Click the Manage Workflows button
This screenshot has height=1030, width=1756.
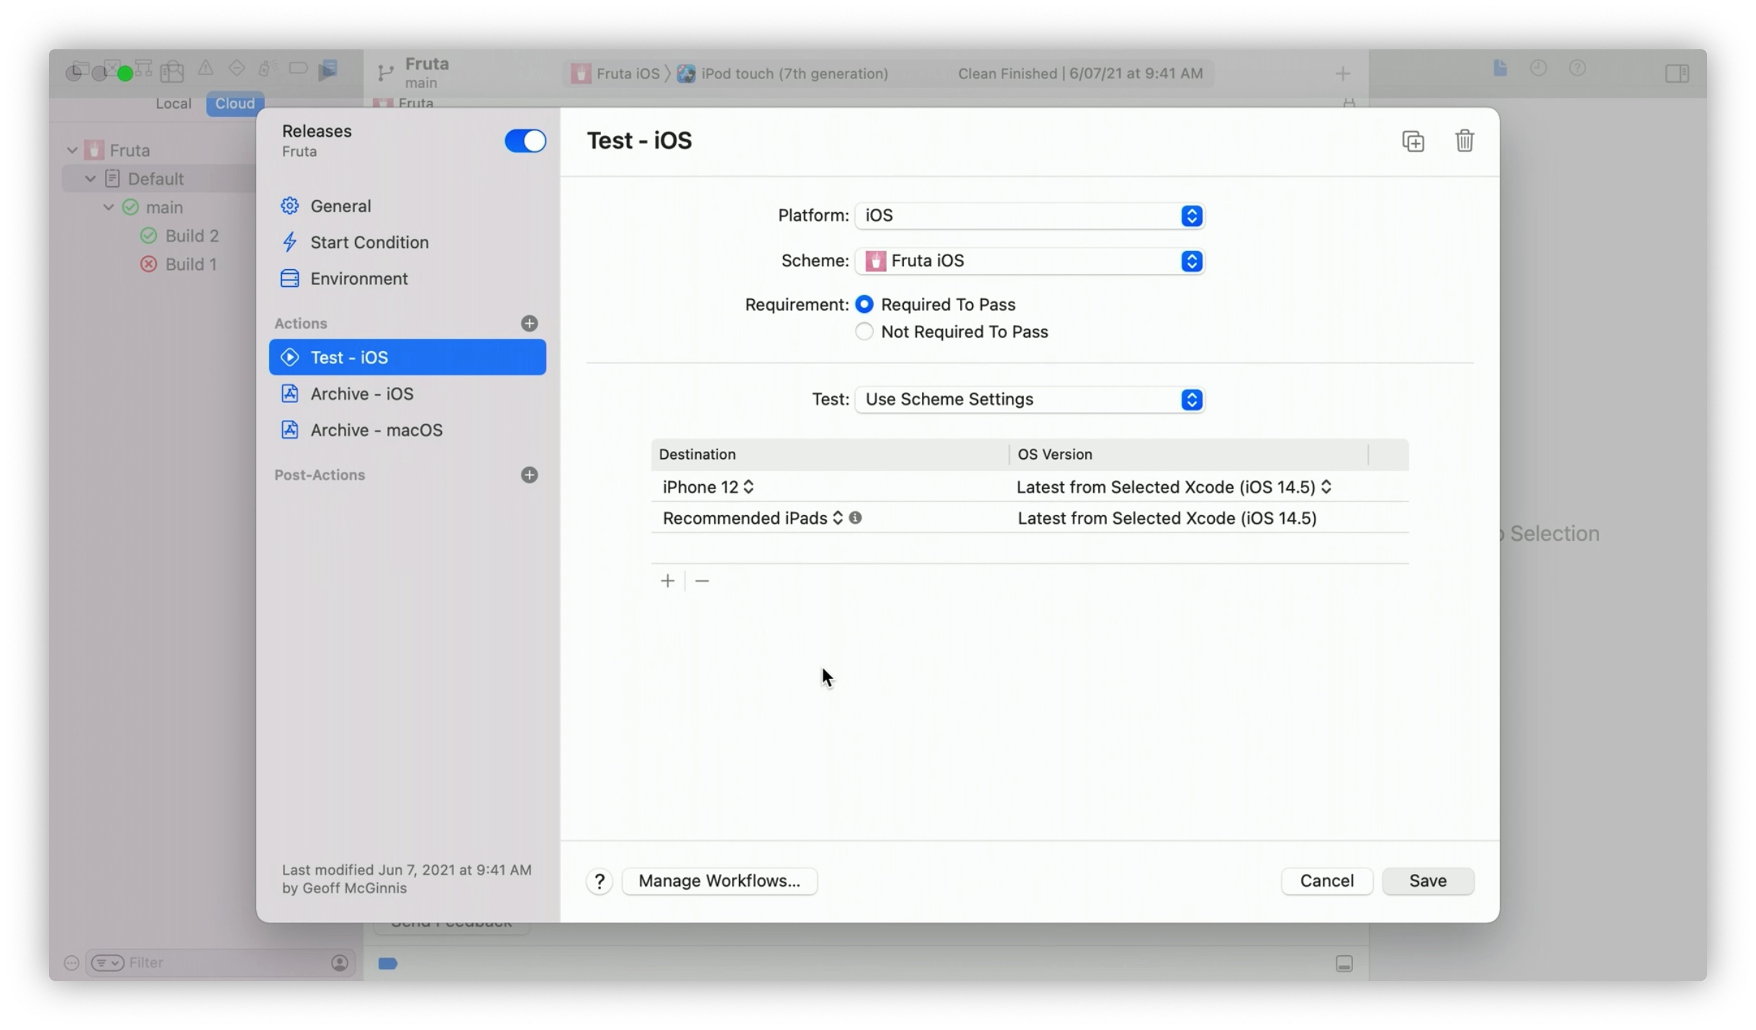pyautogui.click(x=720, y=880)
